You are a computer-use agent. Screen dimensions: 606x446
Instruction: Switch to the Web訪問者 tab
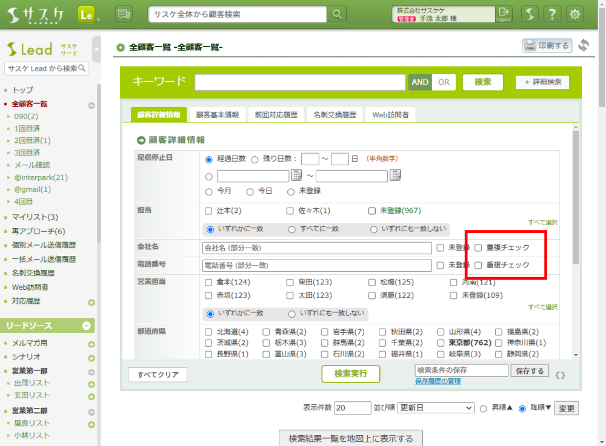390,114
